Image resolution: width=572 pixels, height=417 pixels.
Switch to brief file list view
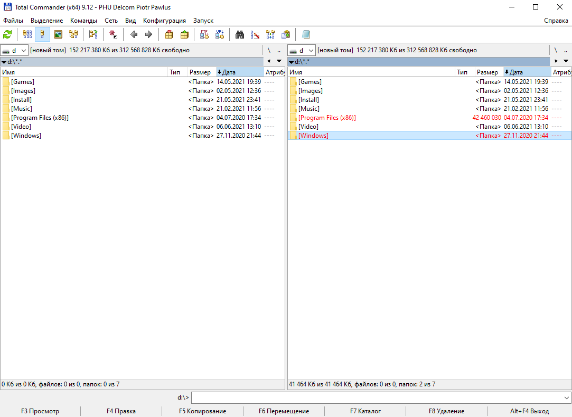click(x=27, y=35)
